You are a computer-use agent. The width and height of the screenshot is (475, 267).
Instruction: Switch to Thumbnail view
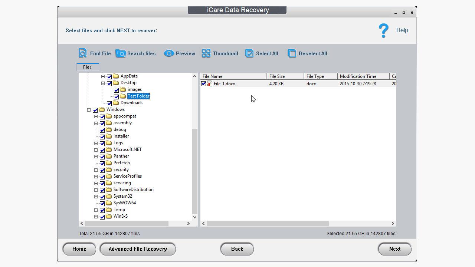click(x=206, y=53)
